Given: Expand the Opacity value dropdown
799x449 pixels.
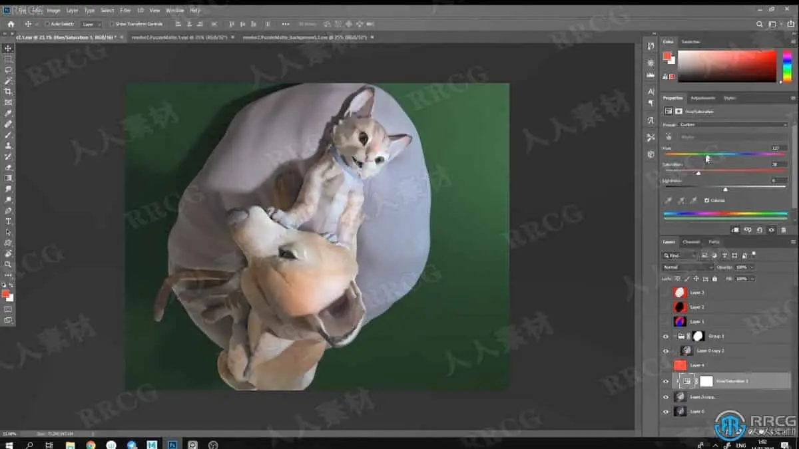Looking at the screenshot, I should coord(752,267).
